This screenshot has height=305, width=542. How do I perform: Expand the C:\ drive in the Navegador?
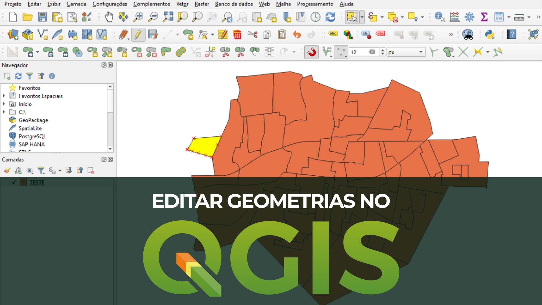(4, 112)
